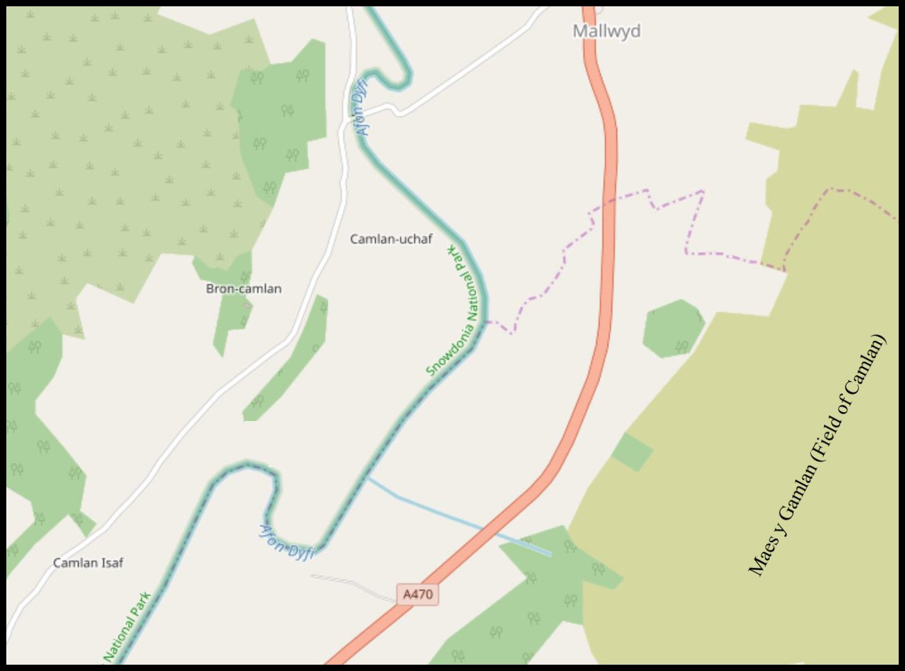Click the Camlan-uchaf place label
Viewport: 905px width, 671px height.
click(x=391, y=239)
